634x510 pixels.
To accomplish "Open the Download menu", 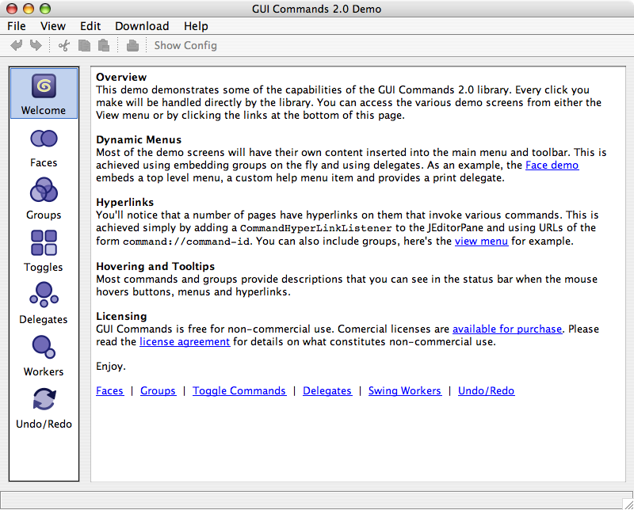I will (142, 25).
